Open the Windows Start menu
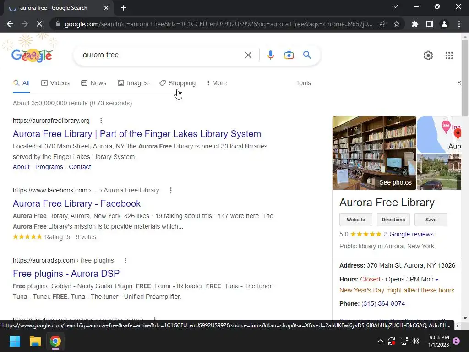This screenshot has height=352, width=469. [15, 341]
